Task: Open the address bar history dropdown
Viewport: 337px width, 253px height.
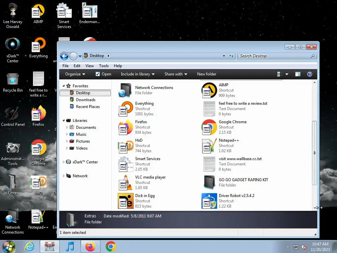Action: (224, 56)
